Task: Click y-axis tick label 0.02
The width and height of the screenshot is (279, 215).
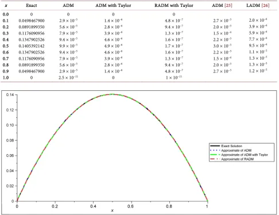Action: click(10, 186)
